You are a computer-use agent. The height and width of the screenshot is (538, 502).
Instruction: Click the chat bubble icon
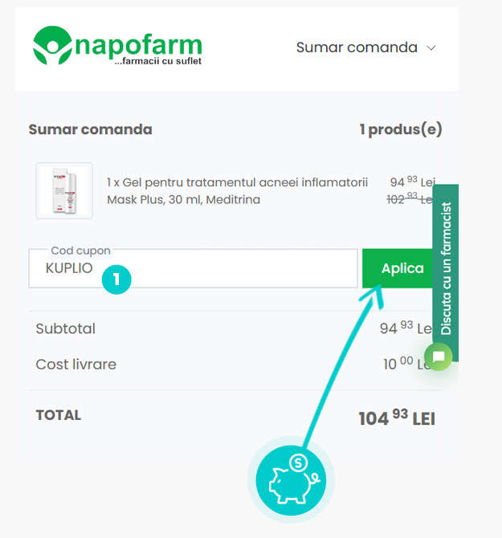tap(439, 357)
